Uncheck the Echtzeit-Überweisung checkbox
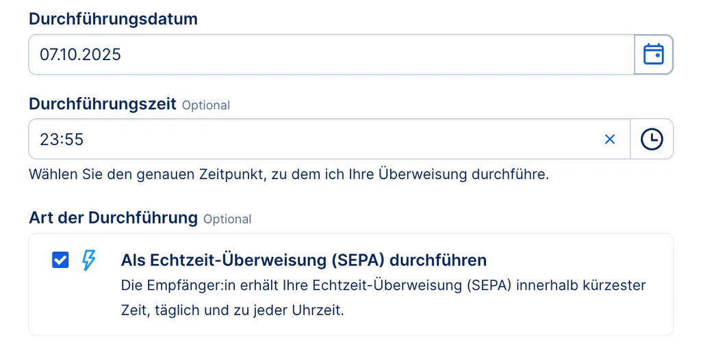This screenshot has height=348, width=701. point(60,260)
